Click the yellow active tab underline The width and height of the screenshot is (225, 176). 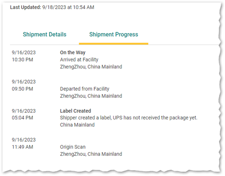tap(113, 44)
